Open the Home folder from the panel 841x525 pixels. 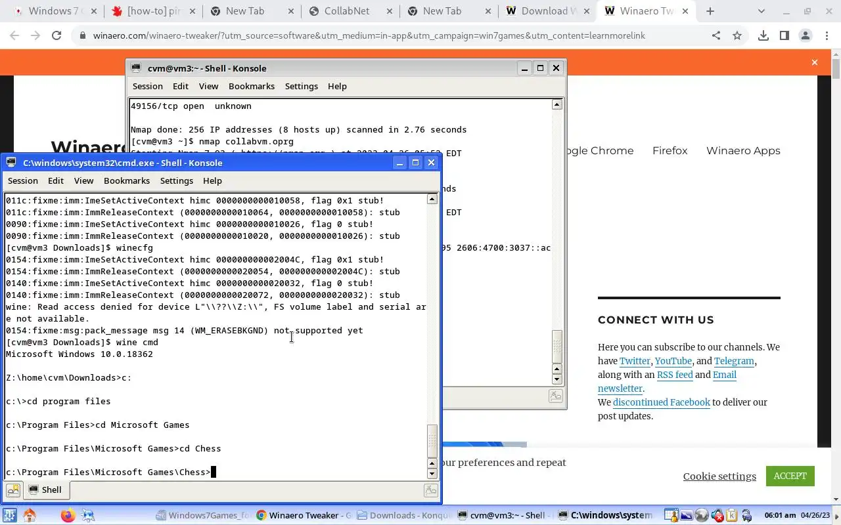click(x=30, y=515)
